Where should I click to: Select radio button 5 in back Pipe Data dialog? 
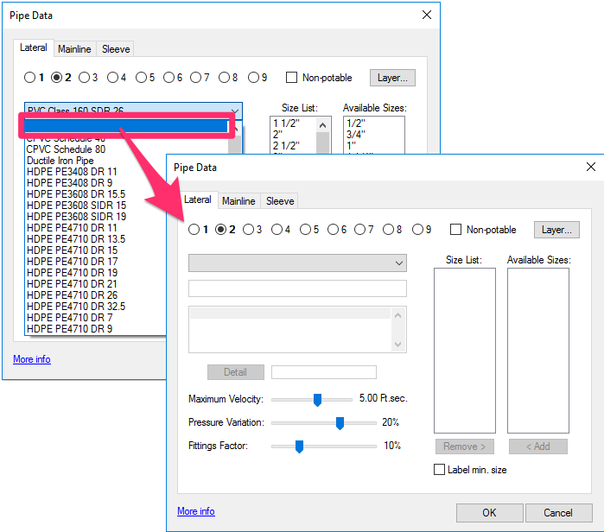point(142,78)
